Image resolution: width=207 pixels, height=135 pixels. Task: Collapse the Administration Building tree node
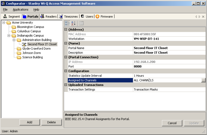pos(14,40)
